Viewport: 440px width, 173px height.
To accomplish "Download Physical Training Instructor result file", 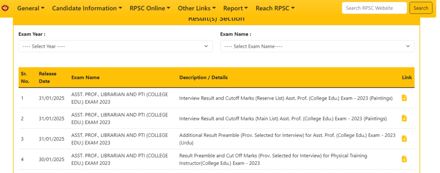I will 404,159.
